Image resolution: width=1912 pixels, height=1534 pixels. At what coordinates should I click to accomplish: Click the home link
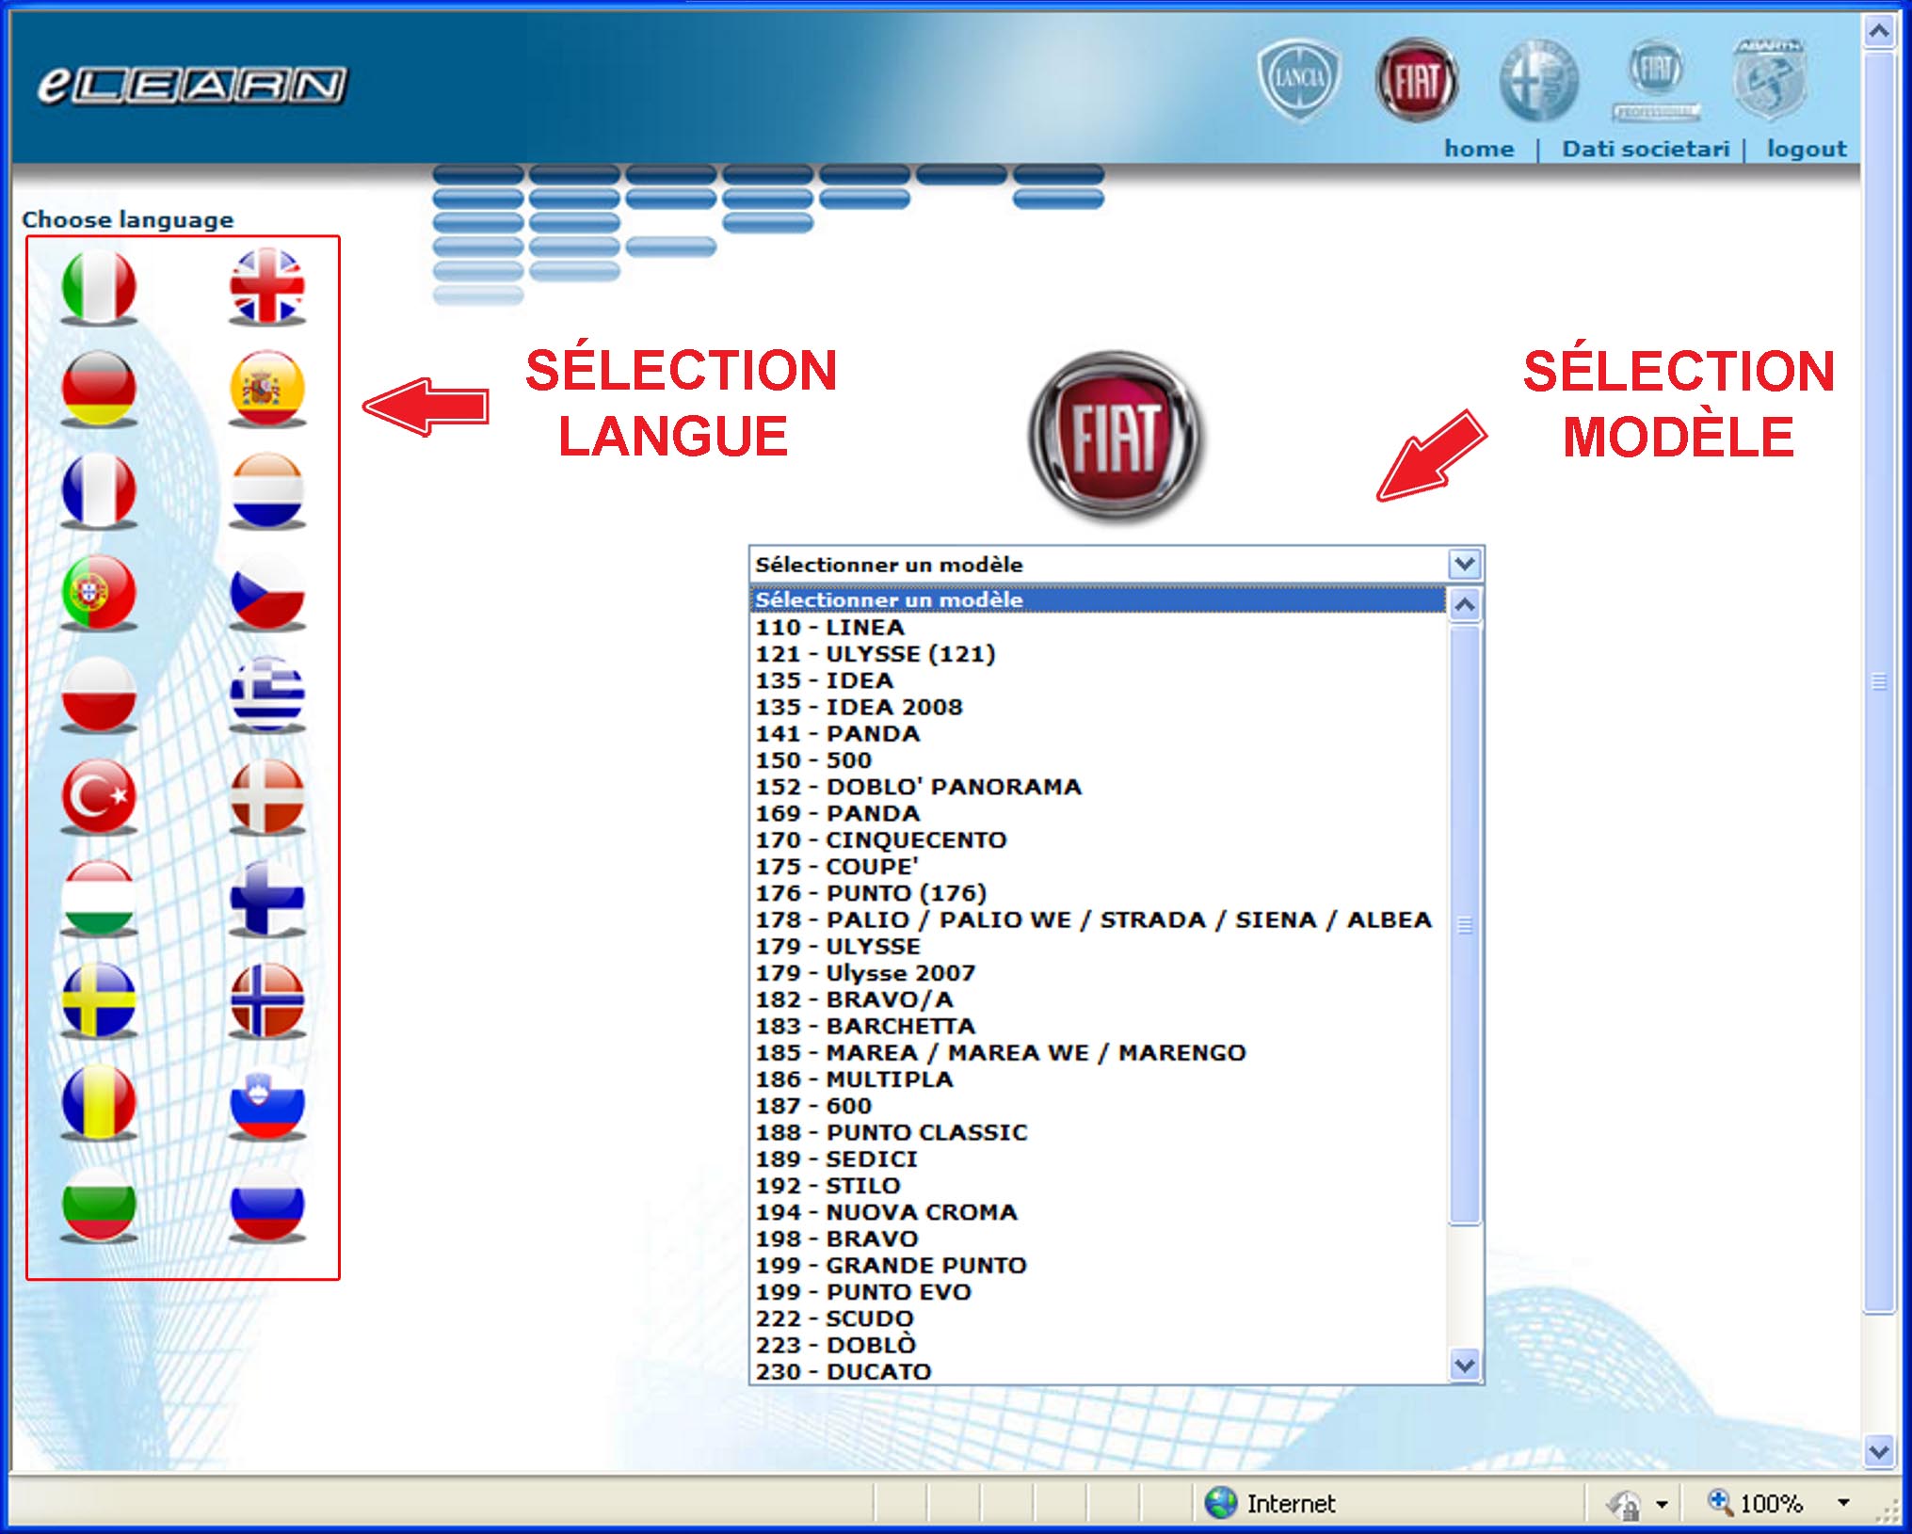tap(1478, 149)
